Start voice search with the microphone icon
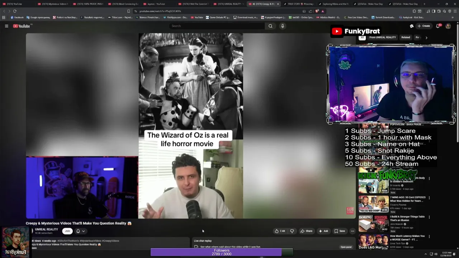Image resolution: width=459 pixels, height=258 pixels. tap(283, 26)
